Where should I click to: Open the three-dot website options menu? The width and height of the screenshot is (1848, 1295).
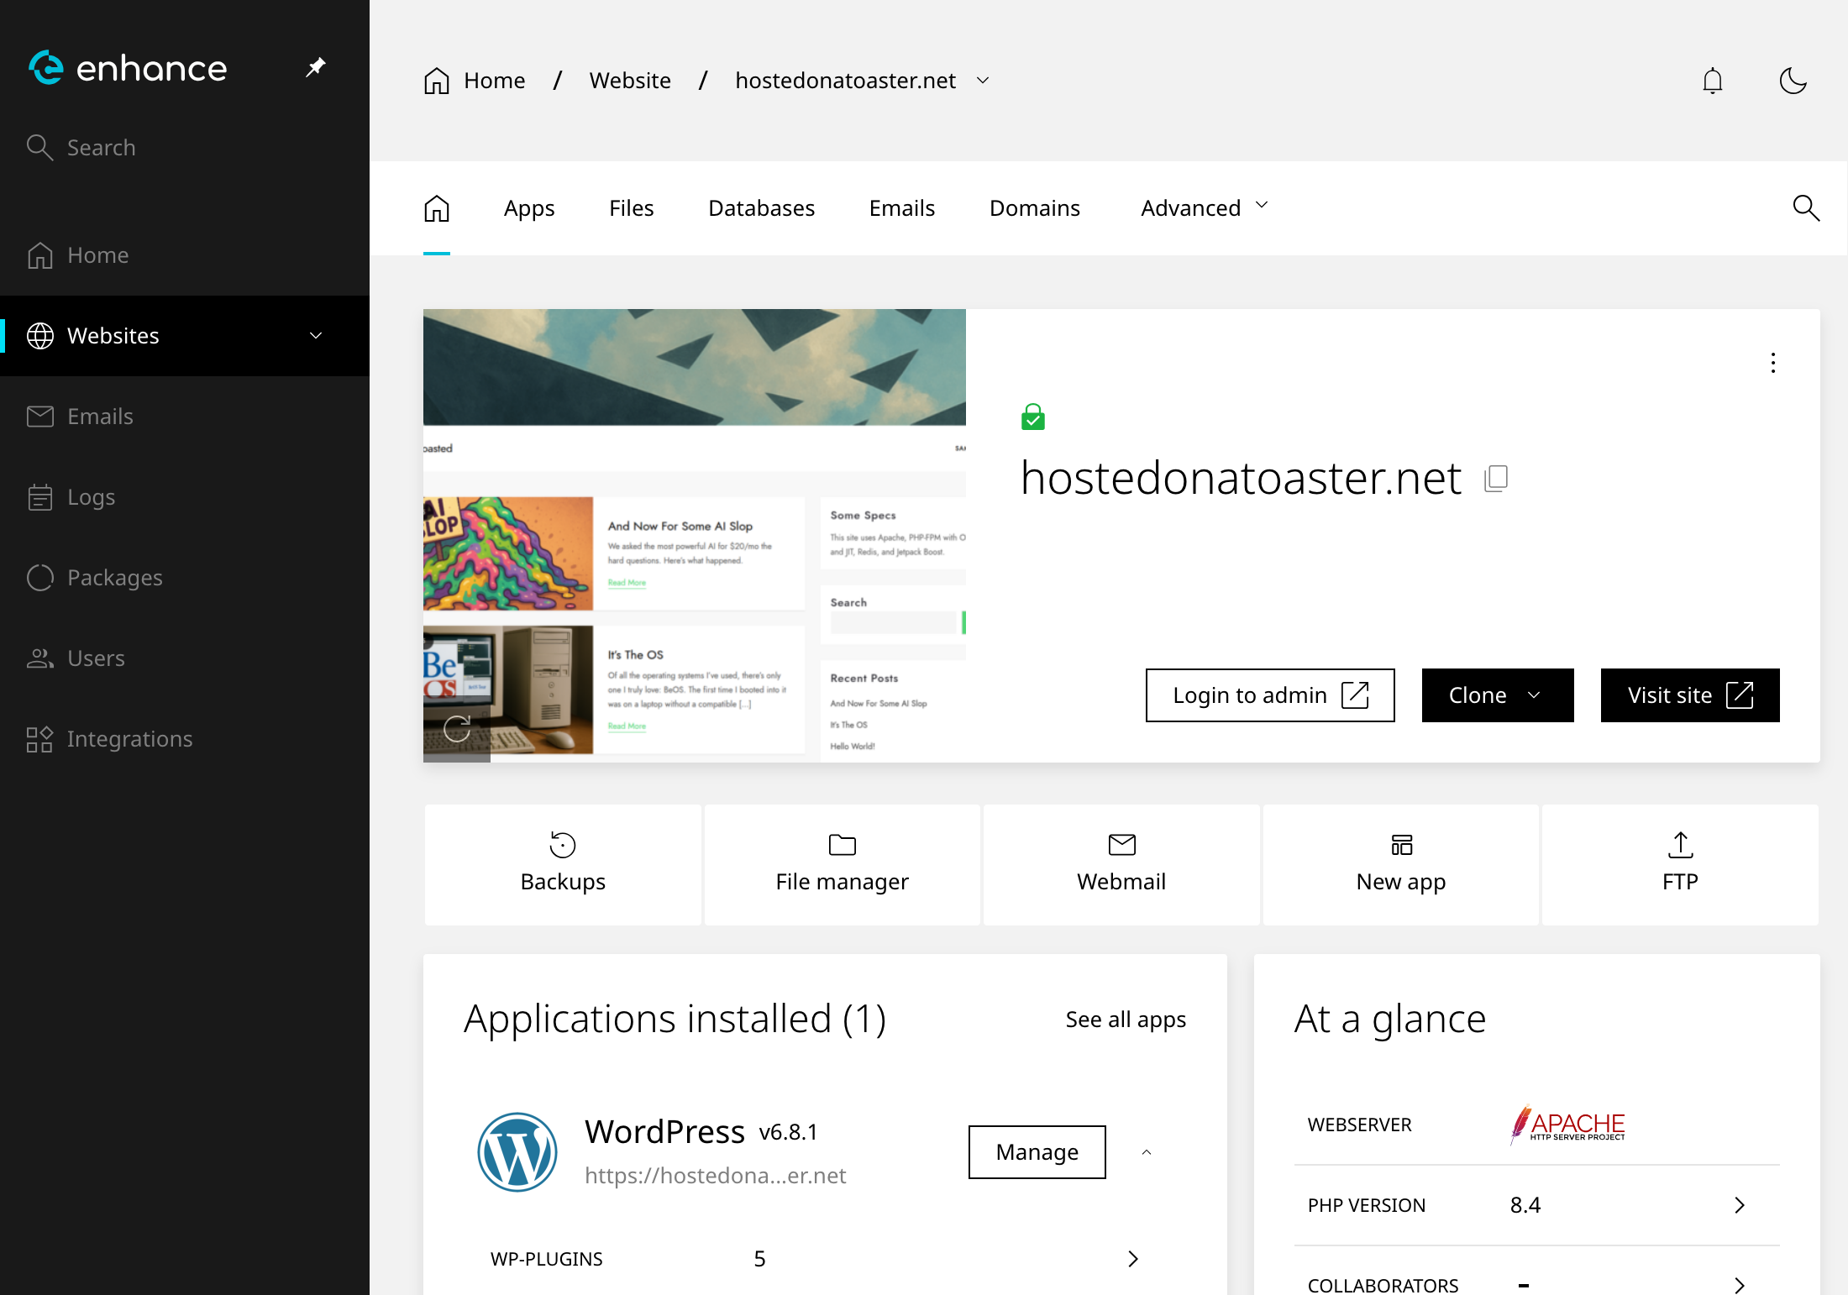coord(1772,363)
